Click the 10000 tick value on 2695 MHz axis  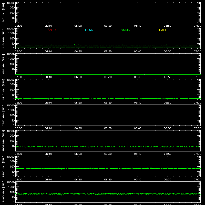[x=11, y=106]
